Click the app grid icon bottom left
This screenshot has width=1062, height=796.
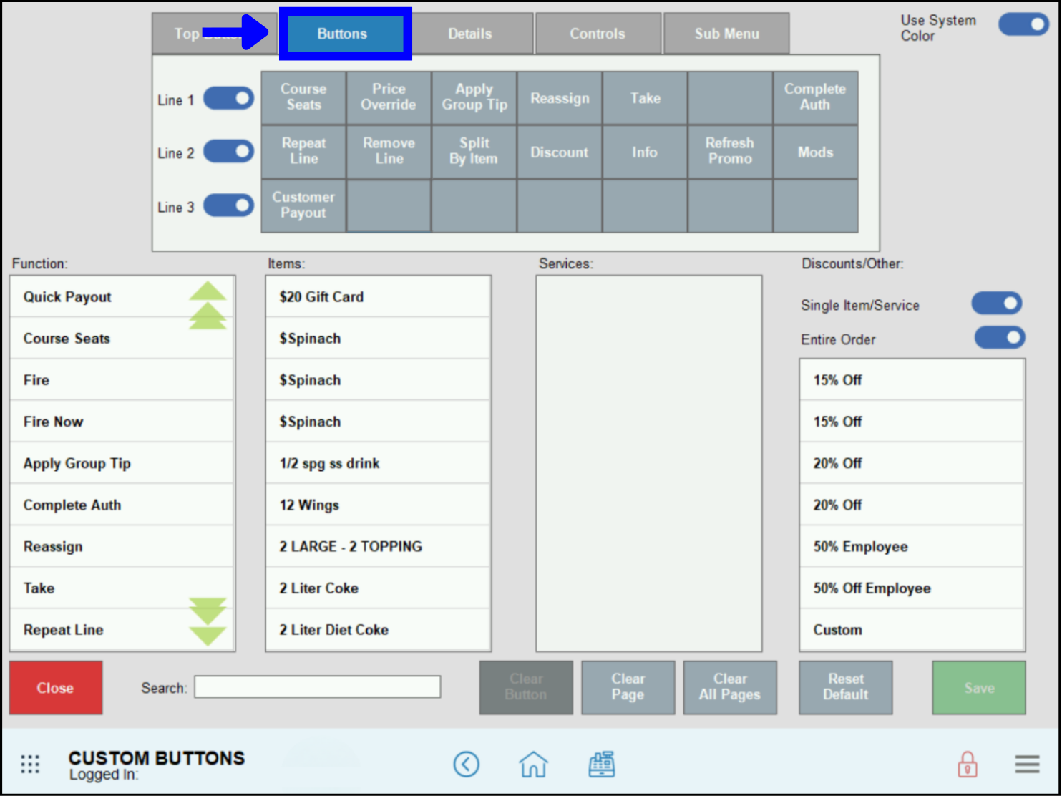coord(30,764)
